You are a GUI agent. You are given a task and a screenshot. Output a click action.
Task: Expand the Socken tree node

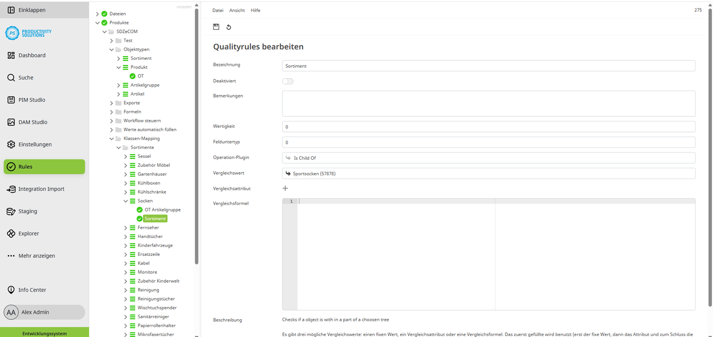tap(125, 200)
